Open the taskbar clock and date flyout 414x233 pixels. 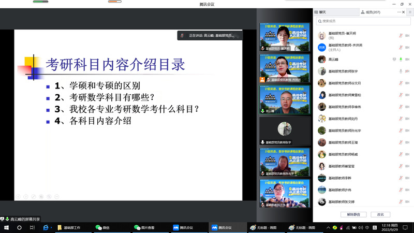[389, 227]
